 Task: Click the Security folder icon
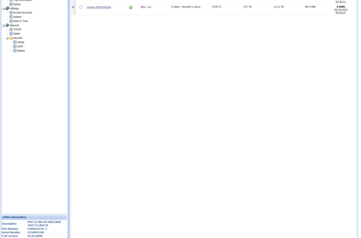coord(11,38)
